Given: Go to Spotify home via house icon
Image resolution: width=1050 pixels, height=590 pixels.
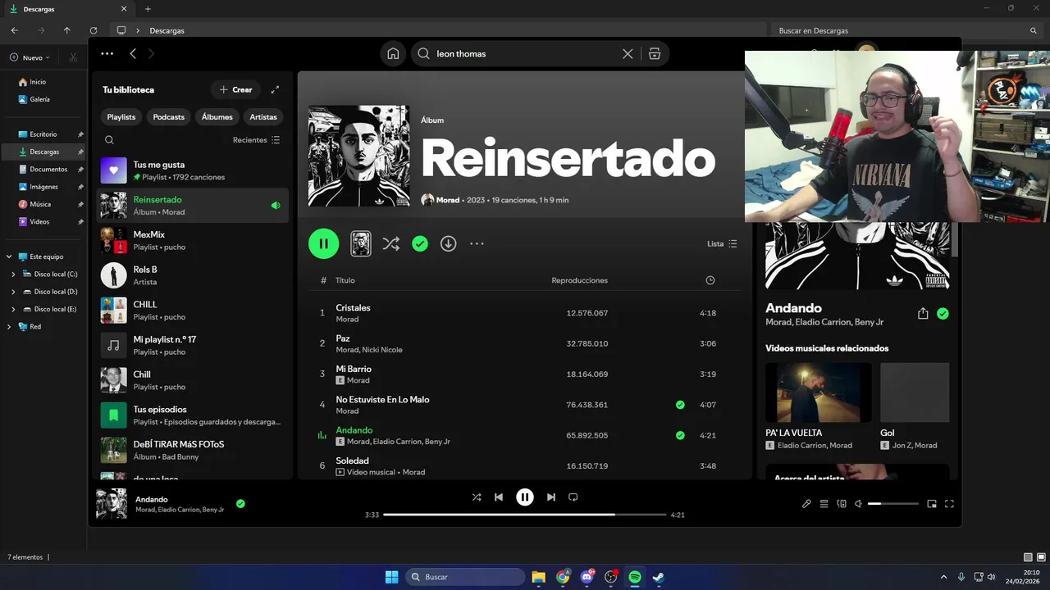Looking at the screenshot, I should 393,53.
